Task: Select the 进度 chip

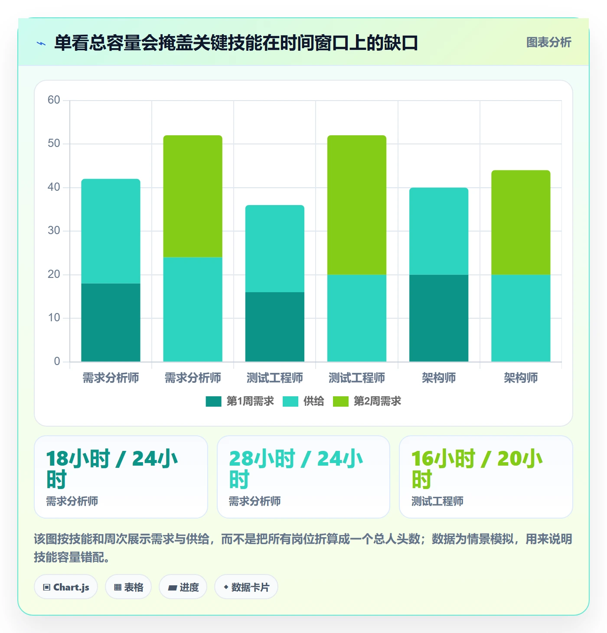Action: [x=183, y=587]
